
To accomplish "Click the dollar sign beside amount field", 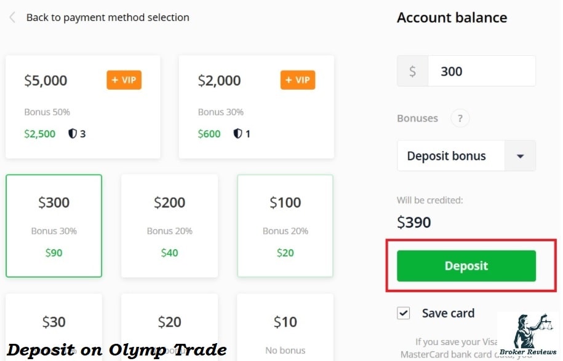I will (x=412, y=71).
